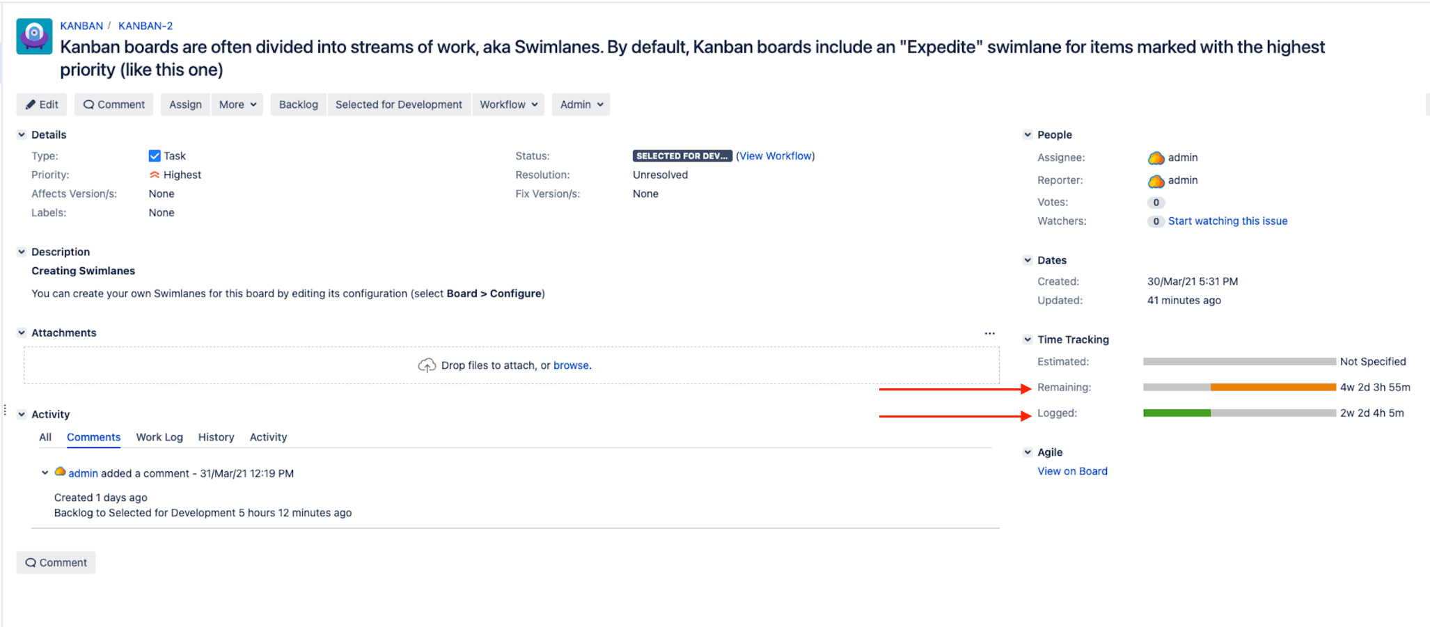Click the watchers count badge
Screen dimensions: 1430x627
point(1155,221)
